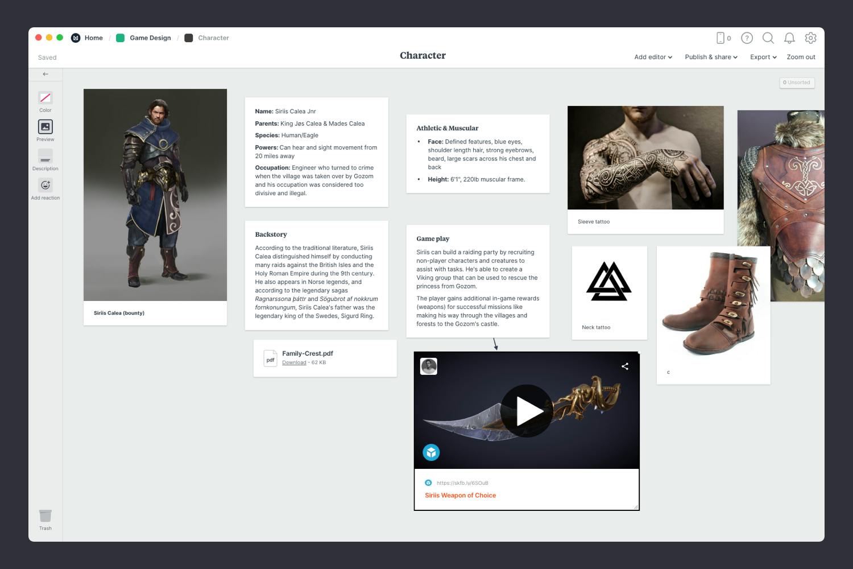
Task: Share the 3D weapon model via share icon
Action: [624, 367]
